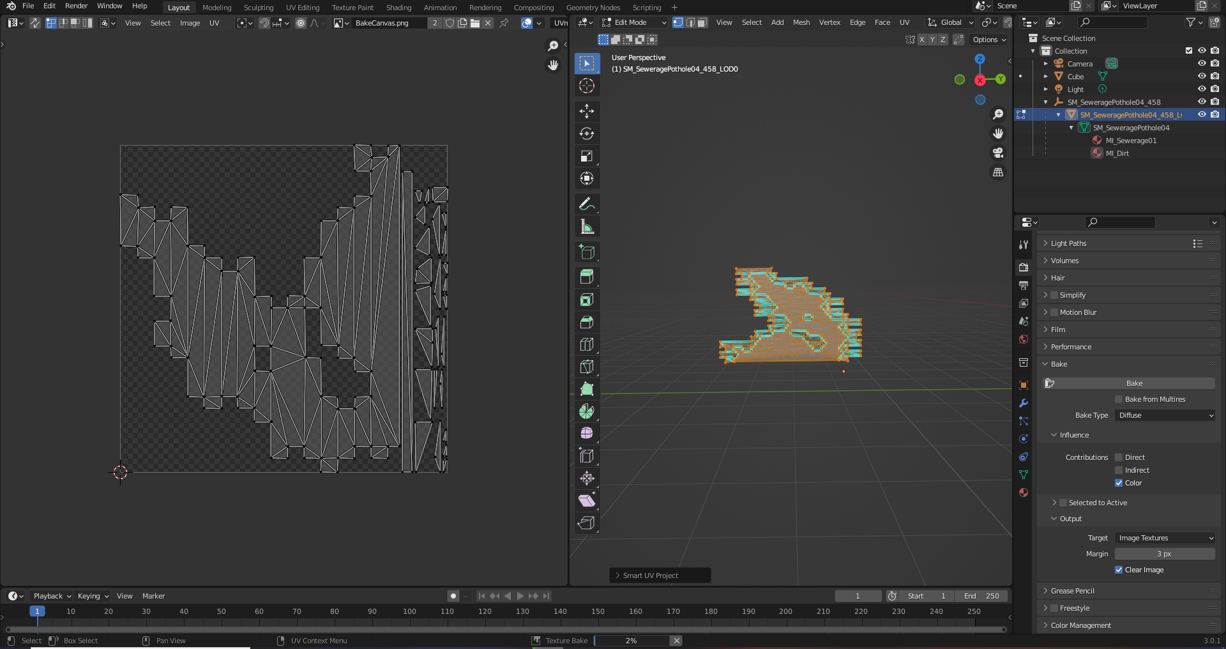Viewport: 1226px width, 649px height.
Task: Enable the Indirect contribution checkbox
Action: (x=1119, y=470)
